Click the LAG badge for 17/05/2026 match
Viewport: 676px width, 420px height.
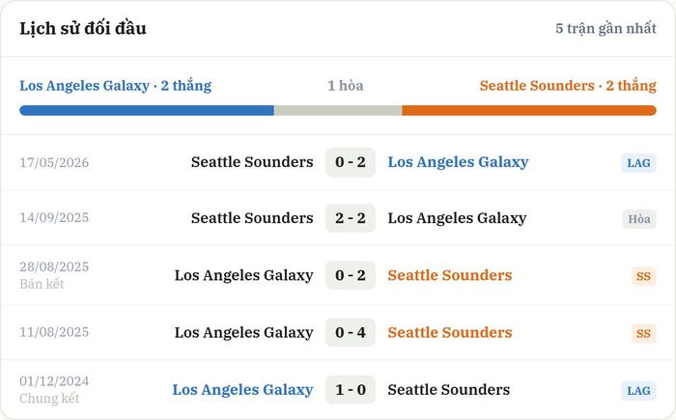[638, 163]
